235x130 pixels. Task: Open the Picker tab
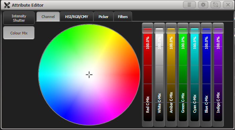click(103, 17)
